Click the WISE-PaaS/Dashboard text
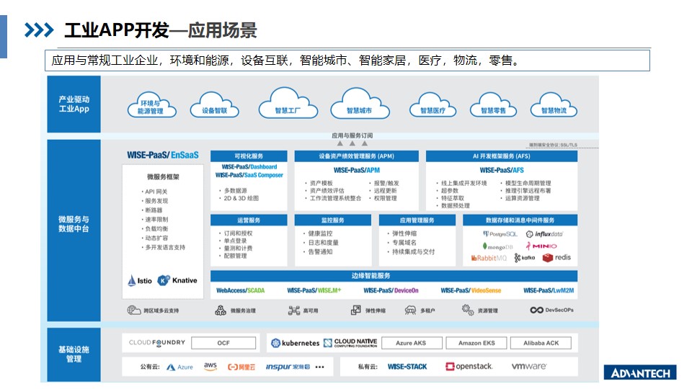The width and height of the screenshot is (692, 389). 249,166
